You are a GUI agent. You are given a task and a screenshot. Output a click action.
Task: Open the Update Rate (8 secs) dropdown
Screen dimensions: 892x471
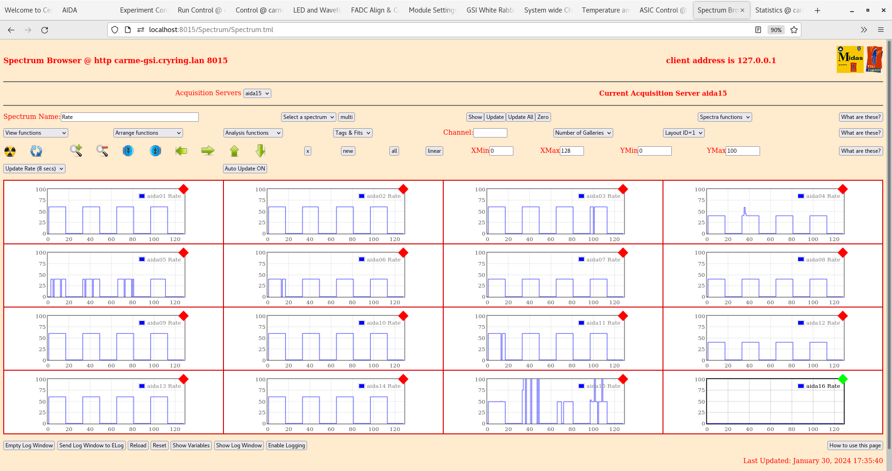click(34, 169)
